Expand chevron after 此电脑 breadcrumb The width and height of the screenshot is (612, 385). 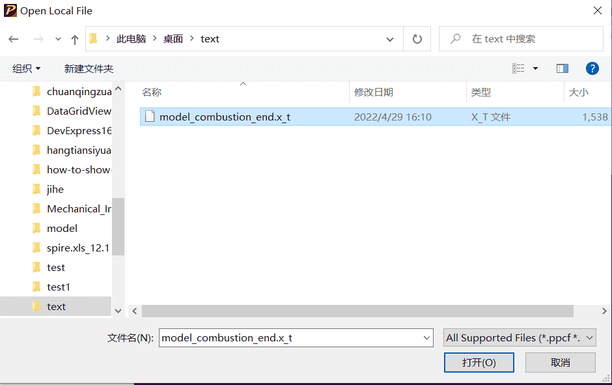coord(154,38)
